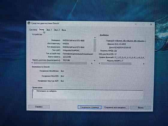
Task: Click the Следующая страница button
Action: tap(89, 107)
